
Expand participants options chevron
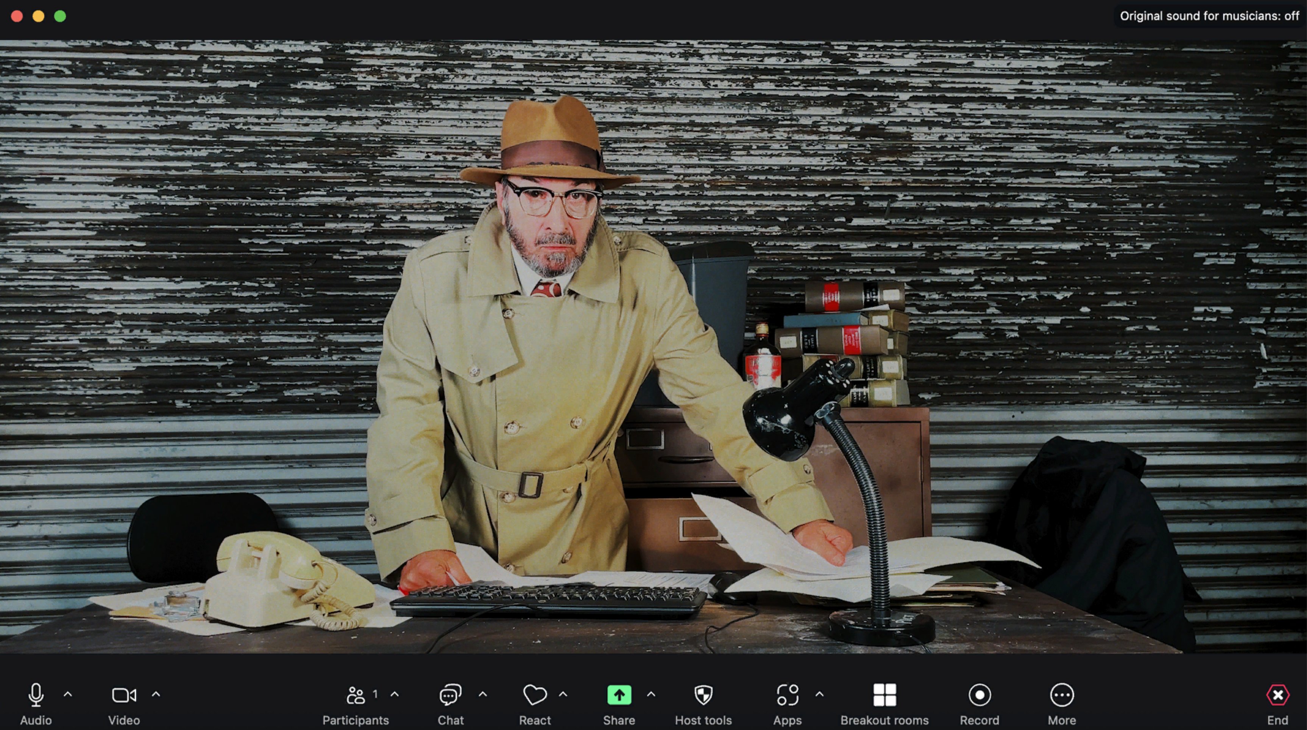point(395,694)
